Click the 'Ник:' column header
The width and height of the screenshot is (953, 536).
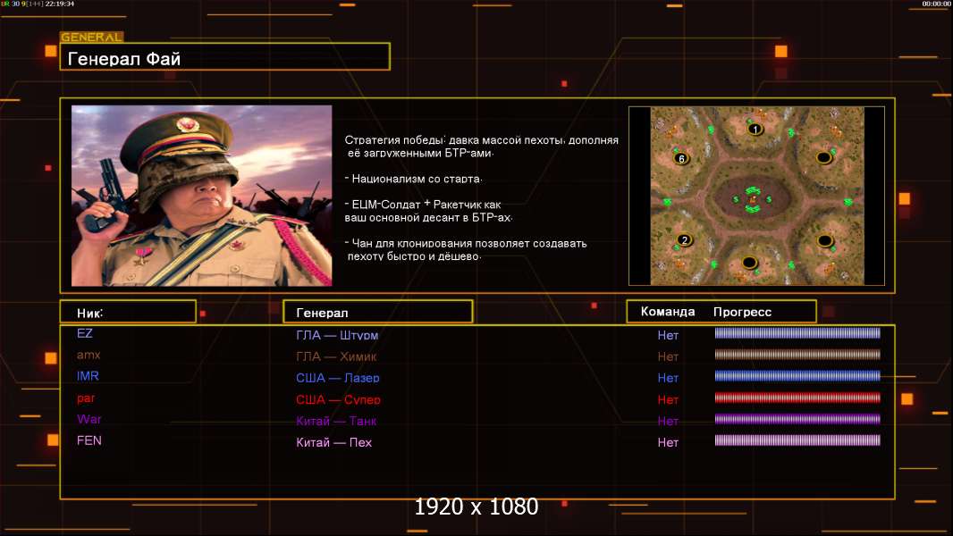pyautogui.click(x=128, y=312)
